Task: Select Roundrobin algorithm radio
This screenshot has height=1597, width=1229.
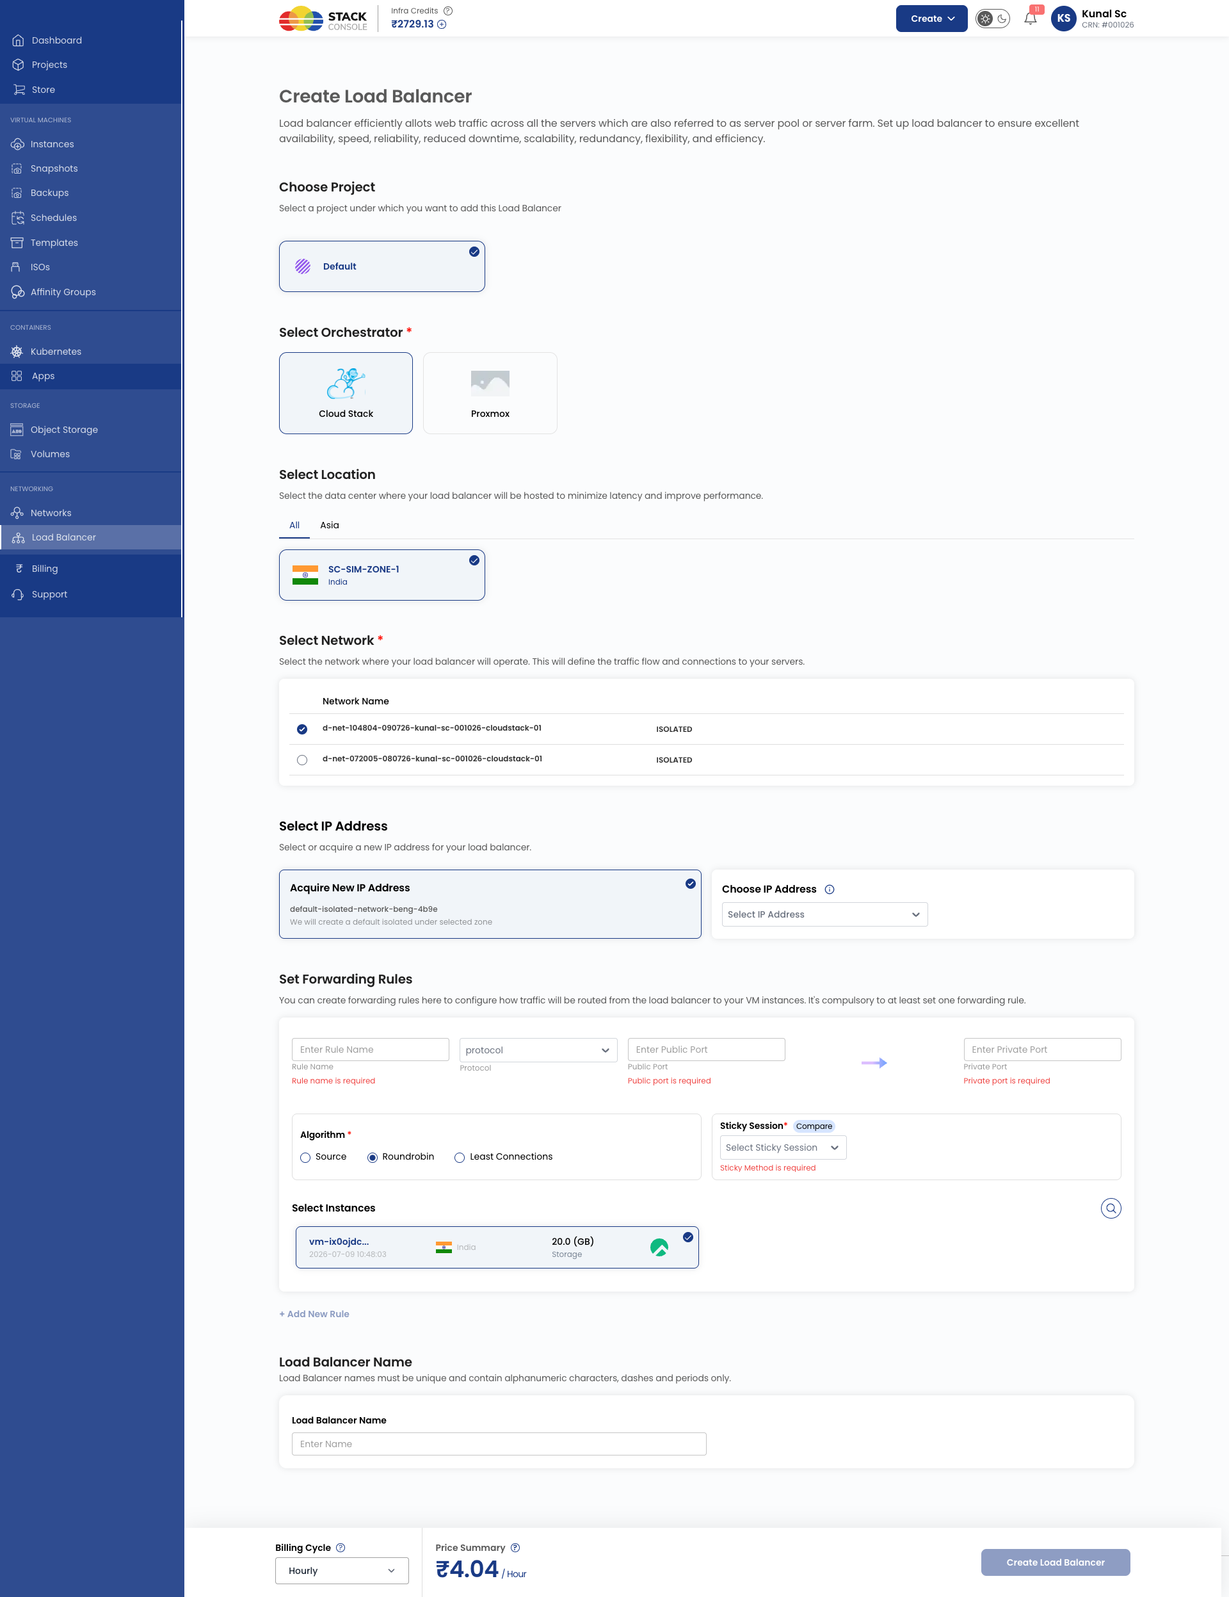Action: (x=372, y=1158)
